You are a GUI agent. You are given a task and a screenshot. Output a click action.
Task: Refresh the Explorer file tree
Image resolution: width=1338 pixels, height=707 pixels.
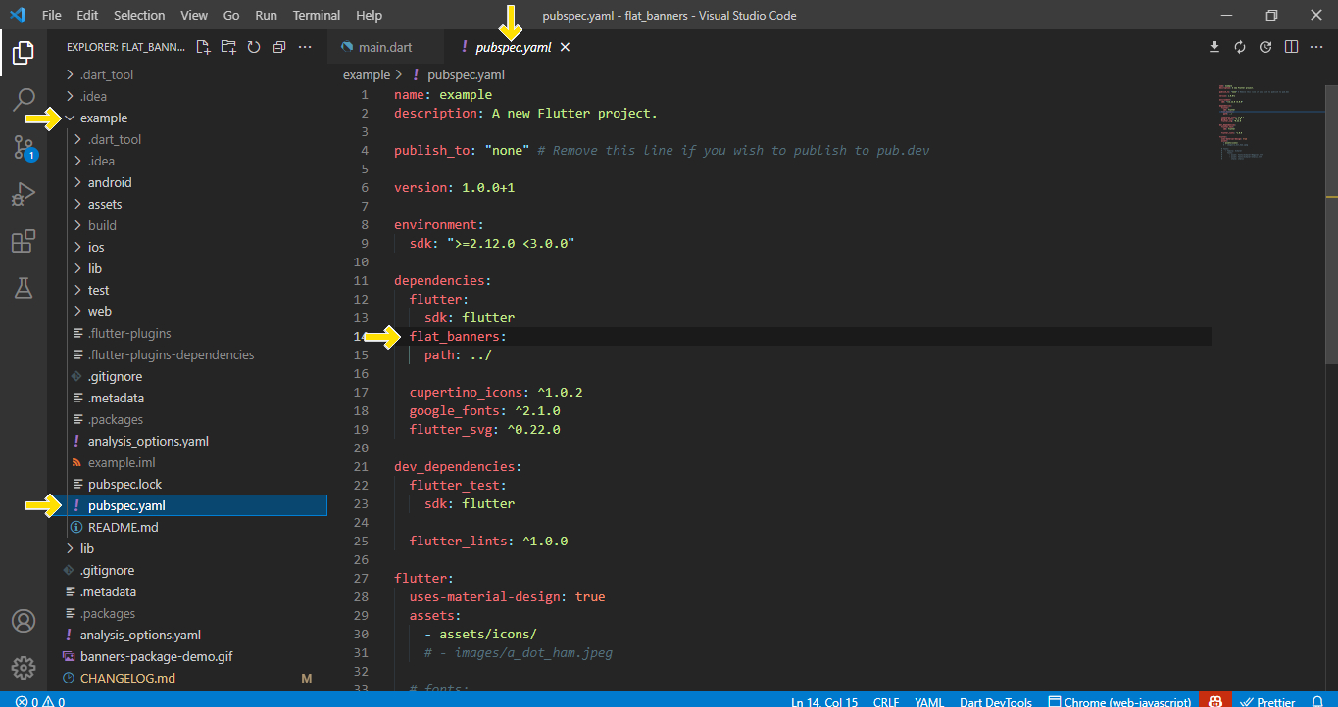tap(254, 47)
